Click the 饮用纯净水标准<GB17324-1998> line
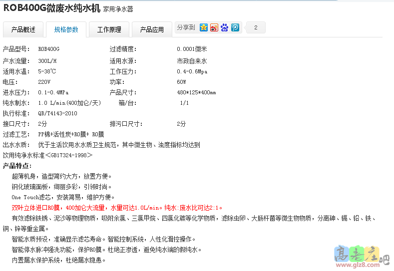 [48, 155]
